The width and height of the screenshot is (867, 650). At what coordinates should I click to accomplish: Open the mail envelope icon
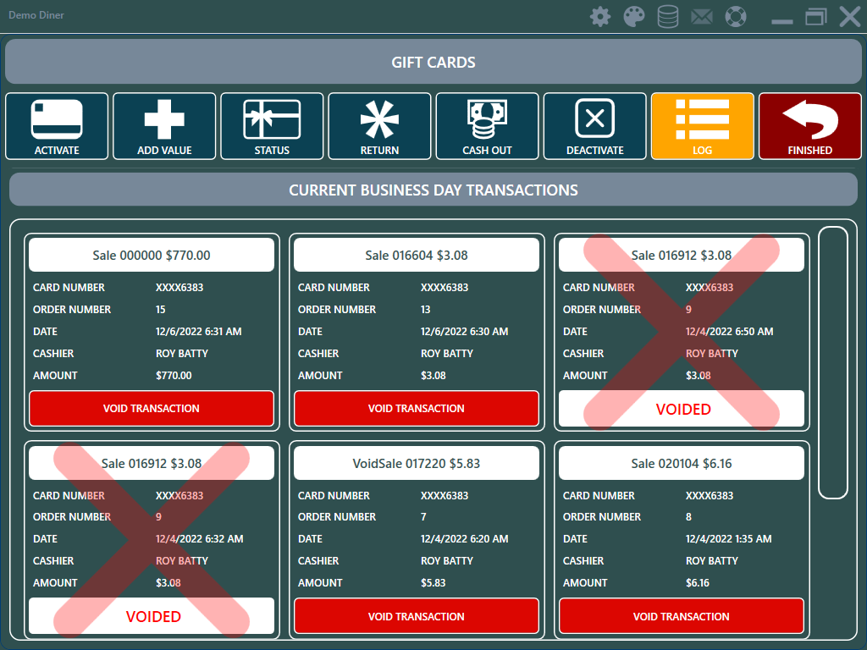pos(702,16)
